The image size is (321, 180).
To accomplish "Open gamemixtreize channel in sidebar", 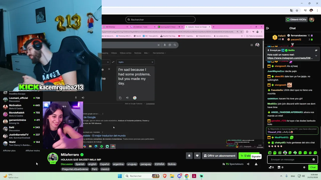I will (21, 121).
